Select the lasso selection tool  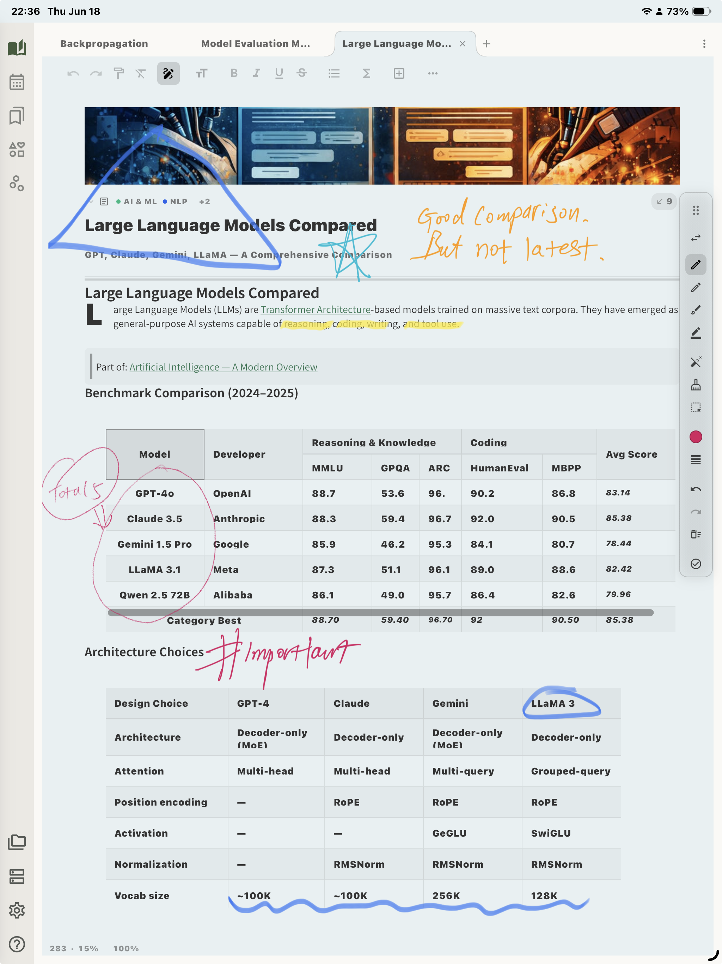(696, 407)
